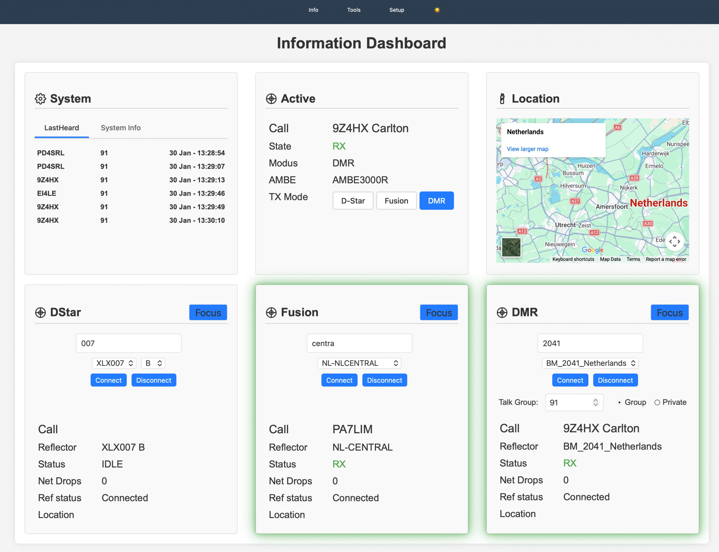The image size is (719, 552).
Task: Open the XLX007 reflector dropdown
Action: (x=114, y=363)
